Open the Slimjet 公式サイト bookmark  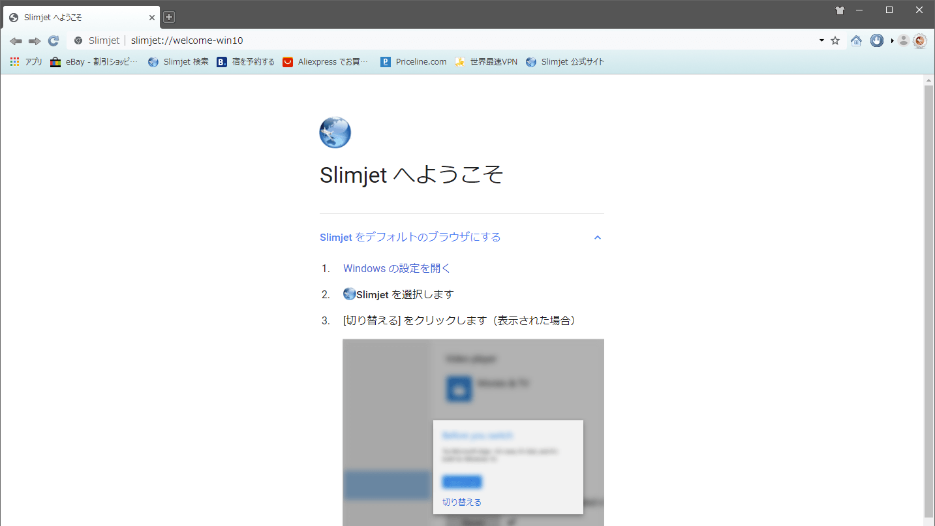[x=565, y=62]
